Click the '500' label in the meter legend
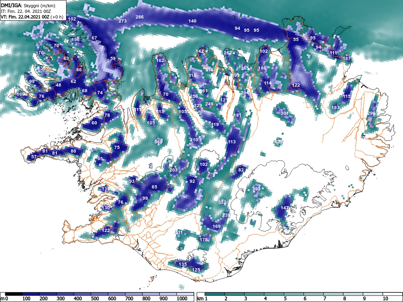 [95, 299]
